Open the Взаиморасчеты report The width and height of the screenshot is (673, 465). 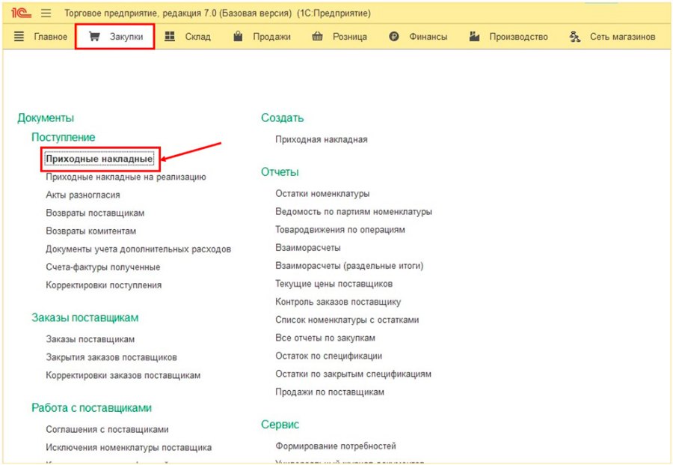click(308, 248)
